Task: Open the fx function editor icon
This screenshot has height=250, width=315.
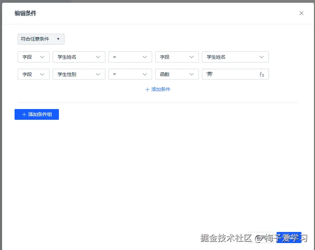Action: [x=262, y=75]
